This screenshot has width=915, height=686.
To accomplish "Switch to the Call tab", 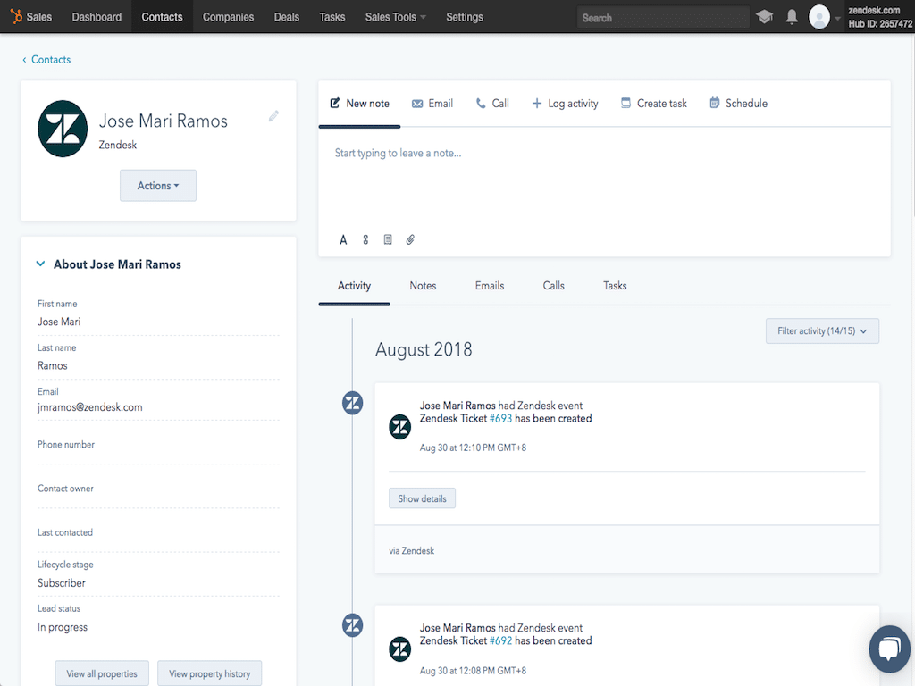I will click(492, 104).
